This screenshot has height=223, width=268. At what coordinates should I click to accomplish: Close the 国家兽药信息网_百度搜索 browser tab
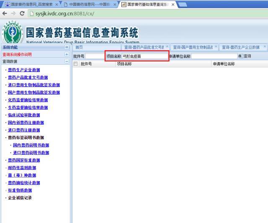[57, 5]
